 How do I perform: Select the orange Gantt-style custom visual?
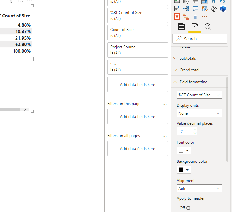186,17
